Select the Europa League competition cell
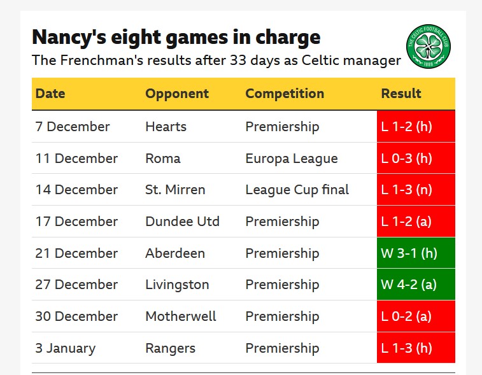482x375 pixels. [x=292, y=159]
